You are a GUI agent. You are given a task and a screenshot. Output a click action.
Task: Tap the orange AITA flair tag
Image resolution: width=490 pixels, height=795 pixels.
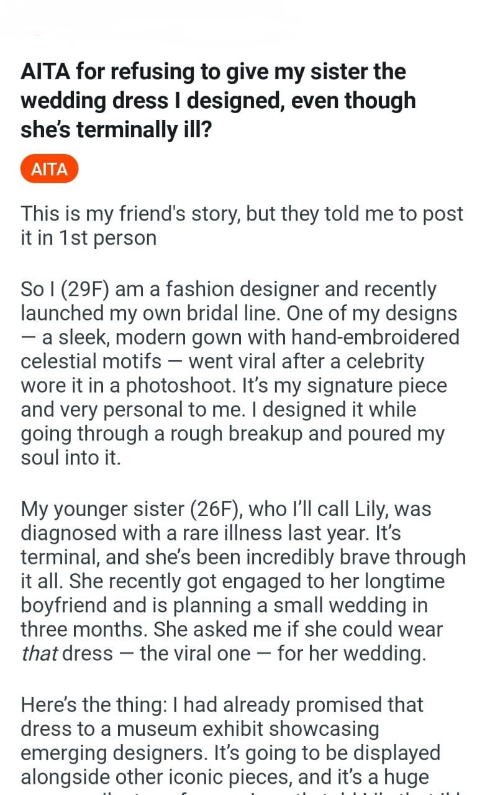click(49, 169)
